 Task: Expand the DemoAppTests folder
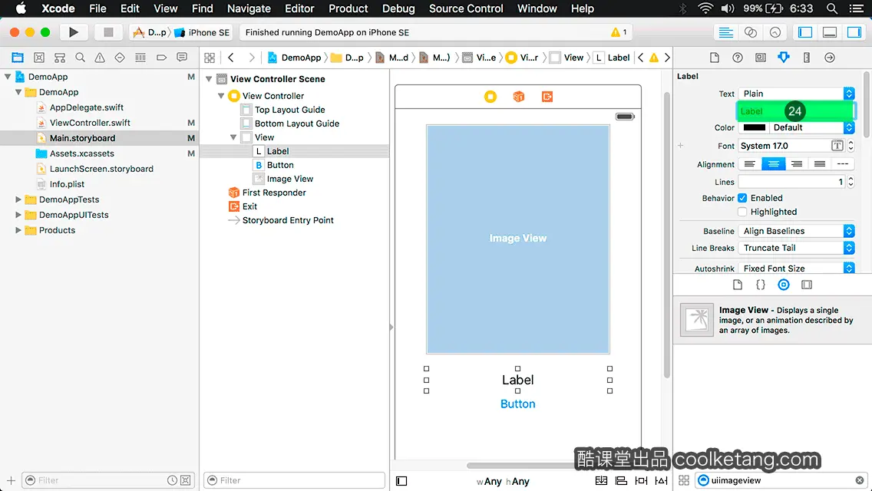point(18,199)
